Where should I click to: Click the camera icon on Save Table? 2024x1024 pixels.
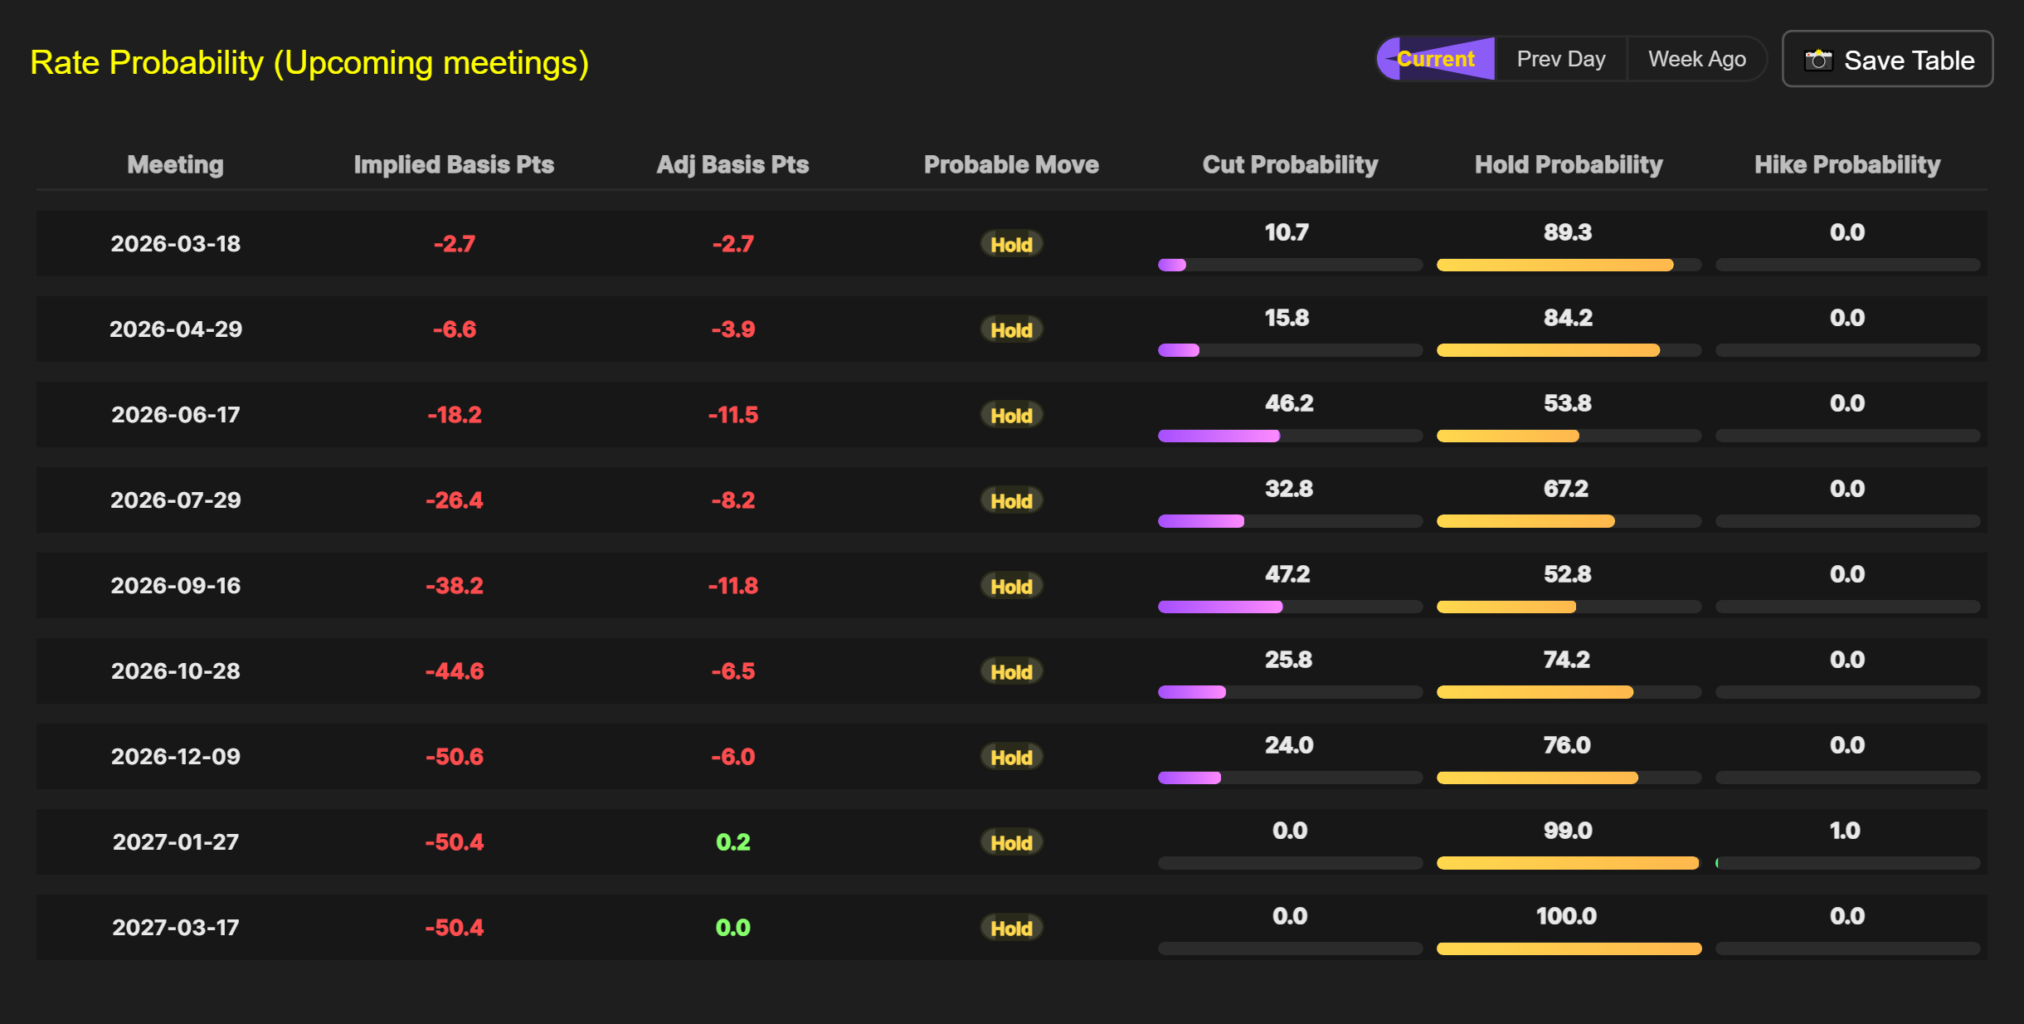[x=1818, y=61]
